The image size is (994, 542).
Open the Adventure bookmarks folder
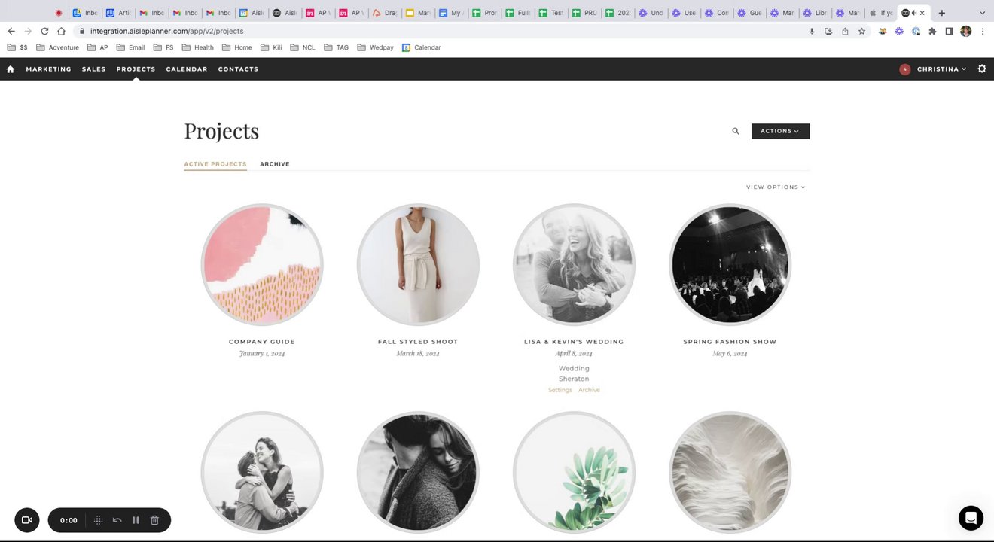57,47
